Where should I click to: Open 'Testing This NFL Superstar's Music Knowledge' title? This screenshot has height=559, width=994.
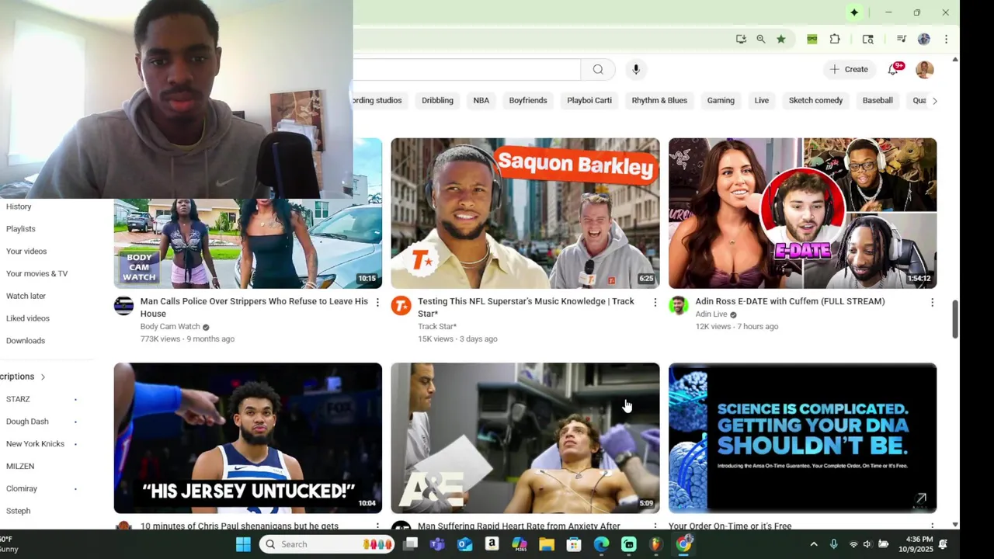(526, 307)
